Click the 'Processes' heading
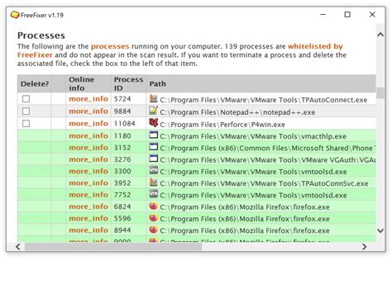 41,36
